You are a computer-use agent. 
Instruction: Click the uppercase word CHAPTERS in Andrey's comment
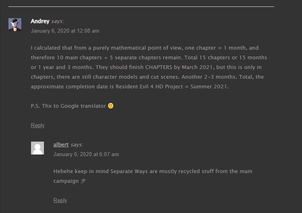[158, 67]
